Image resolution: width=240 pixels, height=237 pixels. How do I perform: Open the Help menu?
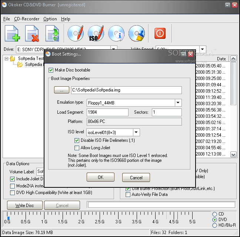[x=66, y=19]
